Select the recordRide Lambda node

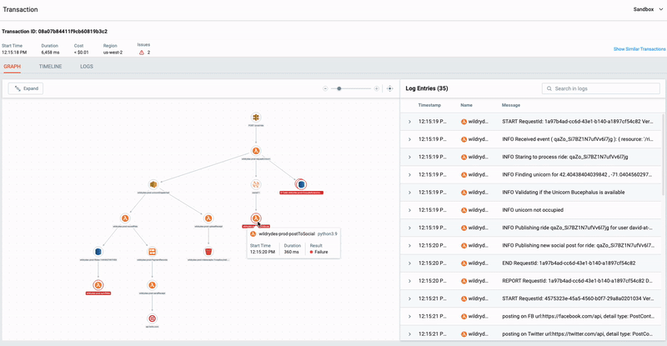125,218
